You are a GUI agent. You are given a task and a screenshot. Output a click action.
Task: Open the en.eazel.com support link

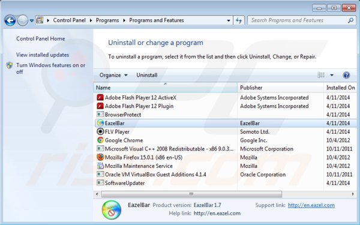tap(311, 205)
